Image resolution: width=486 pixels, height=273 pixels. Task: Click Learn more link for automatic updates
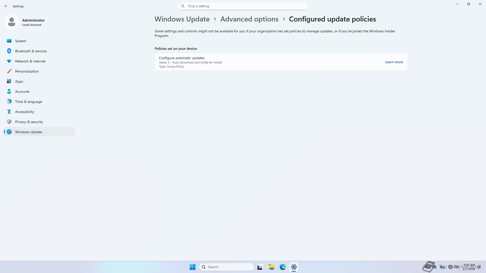pyautogui.click(x=394, y=62)
